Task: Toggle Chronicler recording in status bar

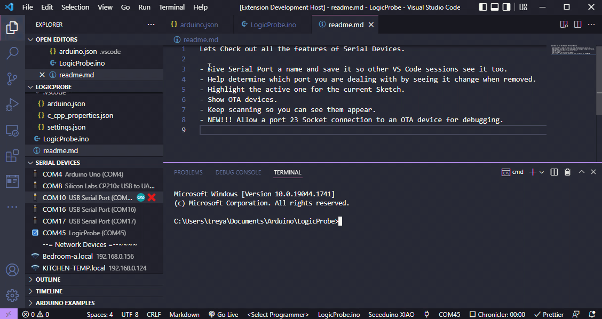Action: pyautogui.click(x=497, y=314)
